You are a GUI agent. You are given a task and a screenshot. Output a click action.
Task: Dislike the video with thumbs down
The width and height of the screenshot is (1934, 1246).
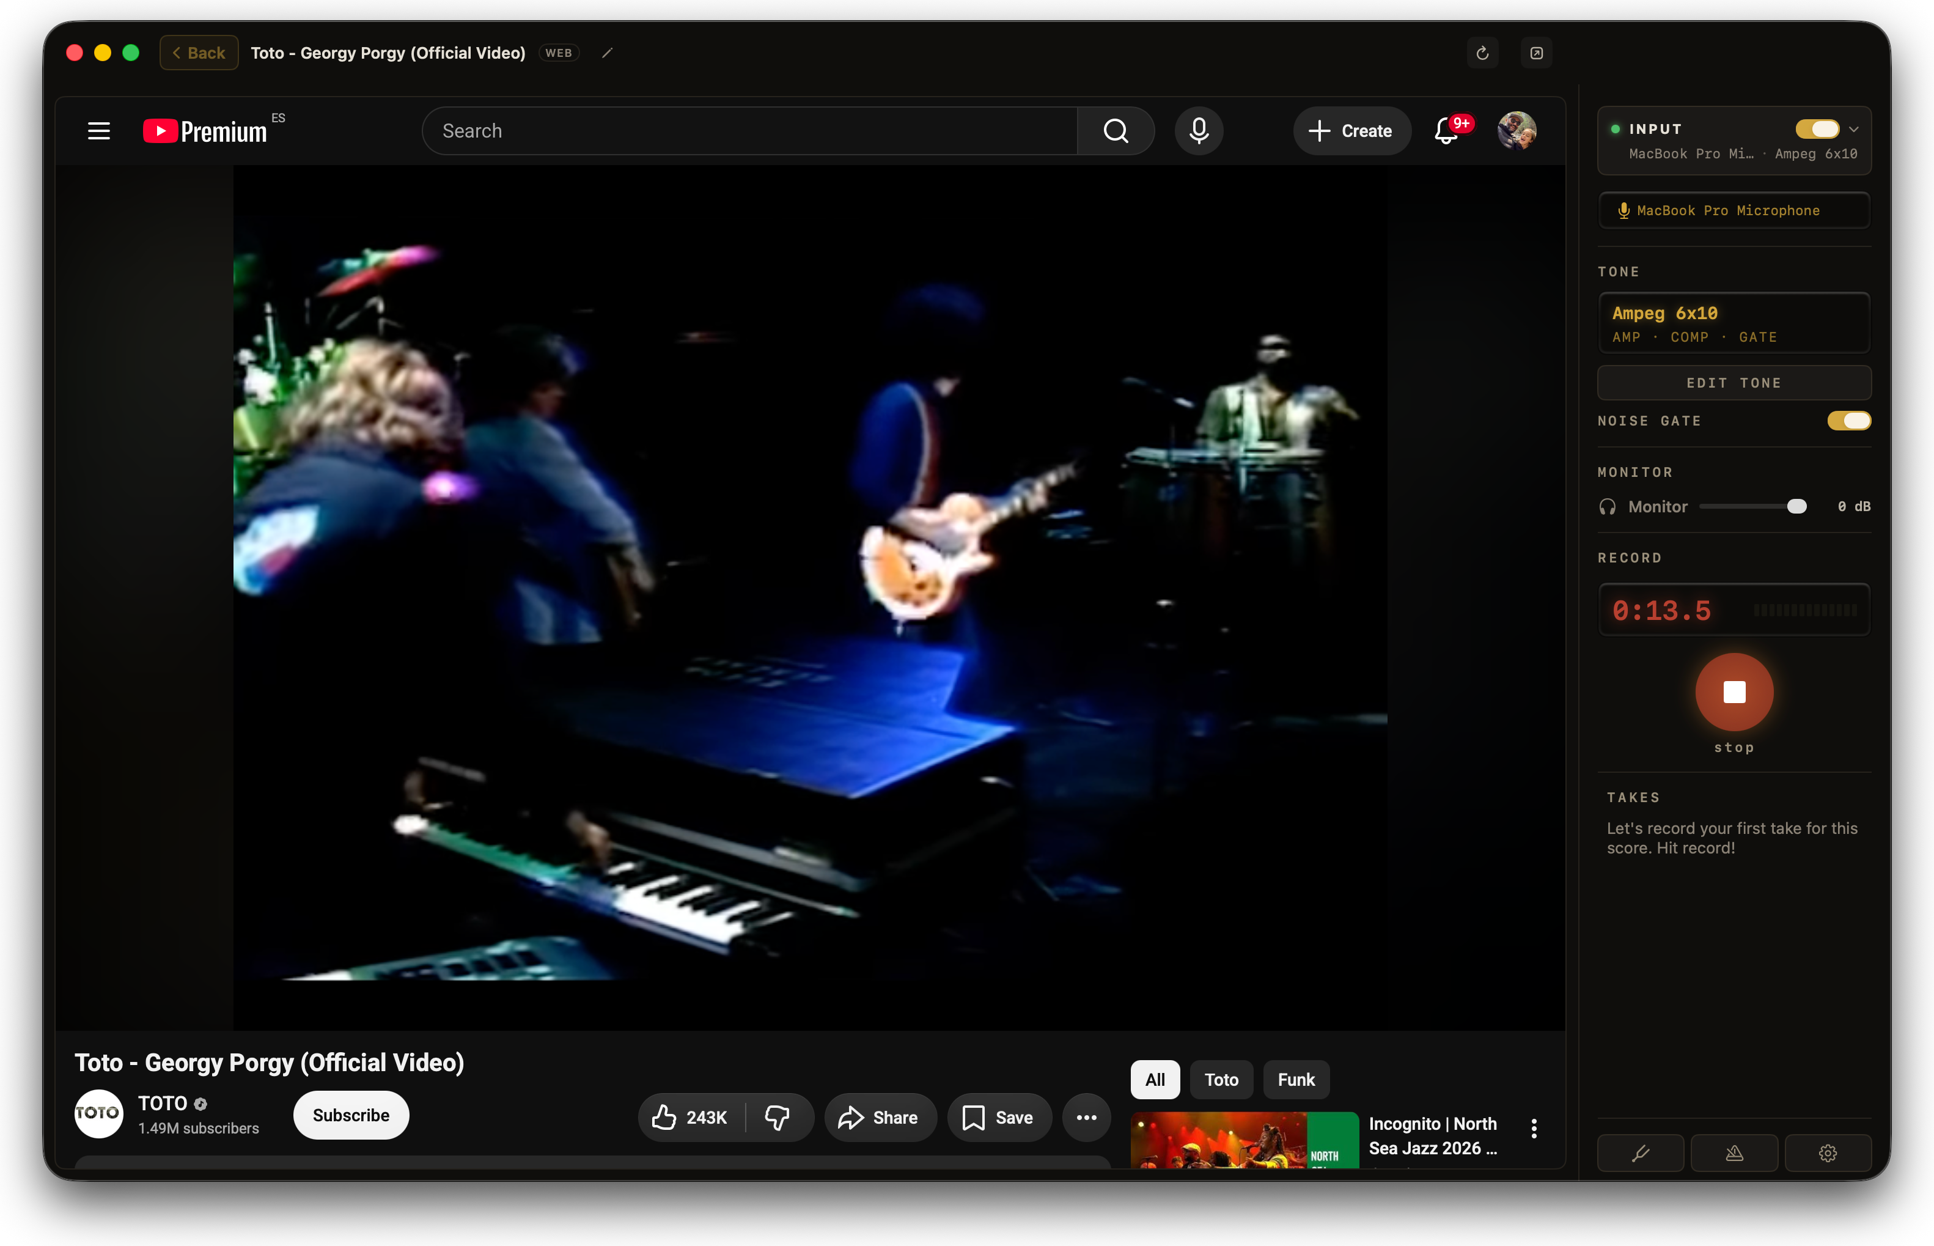778,1118
